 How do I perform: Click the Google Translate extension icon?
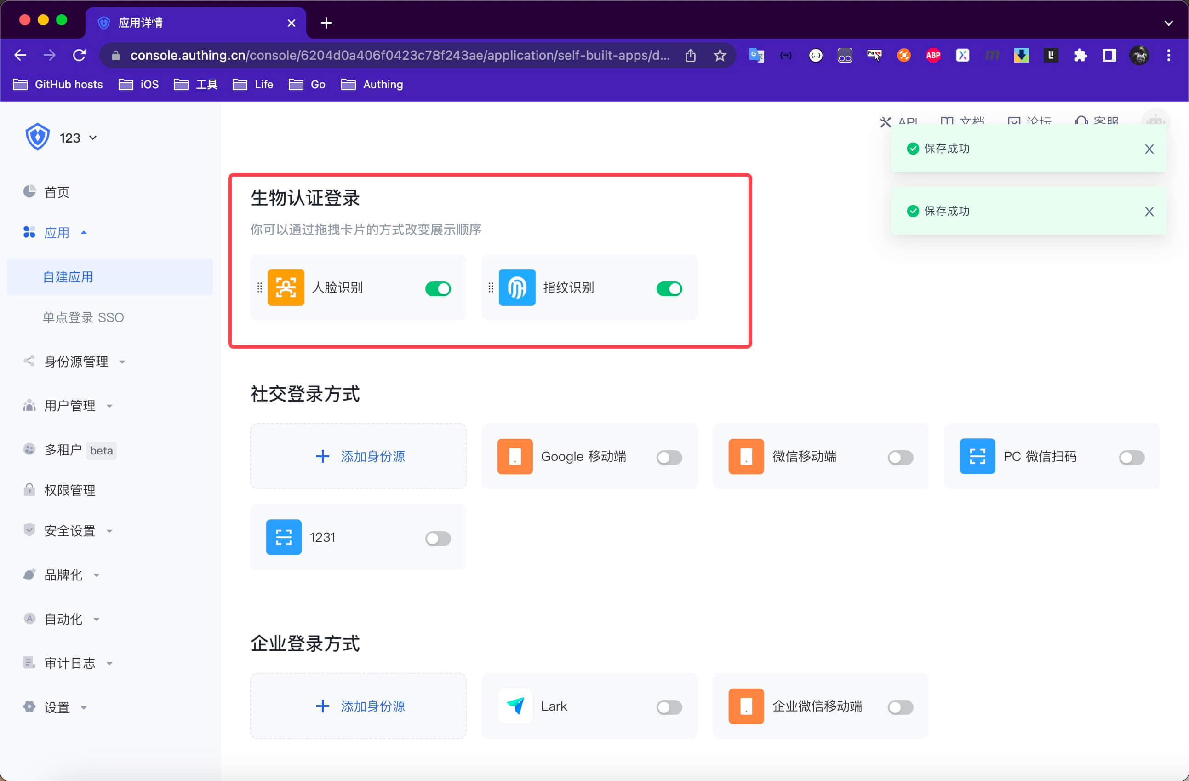click(756, 55)
